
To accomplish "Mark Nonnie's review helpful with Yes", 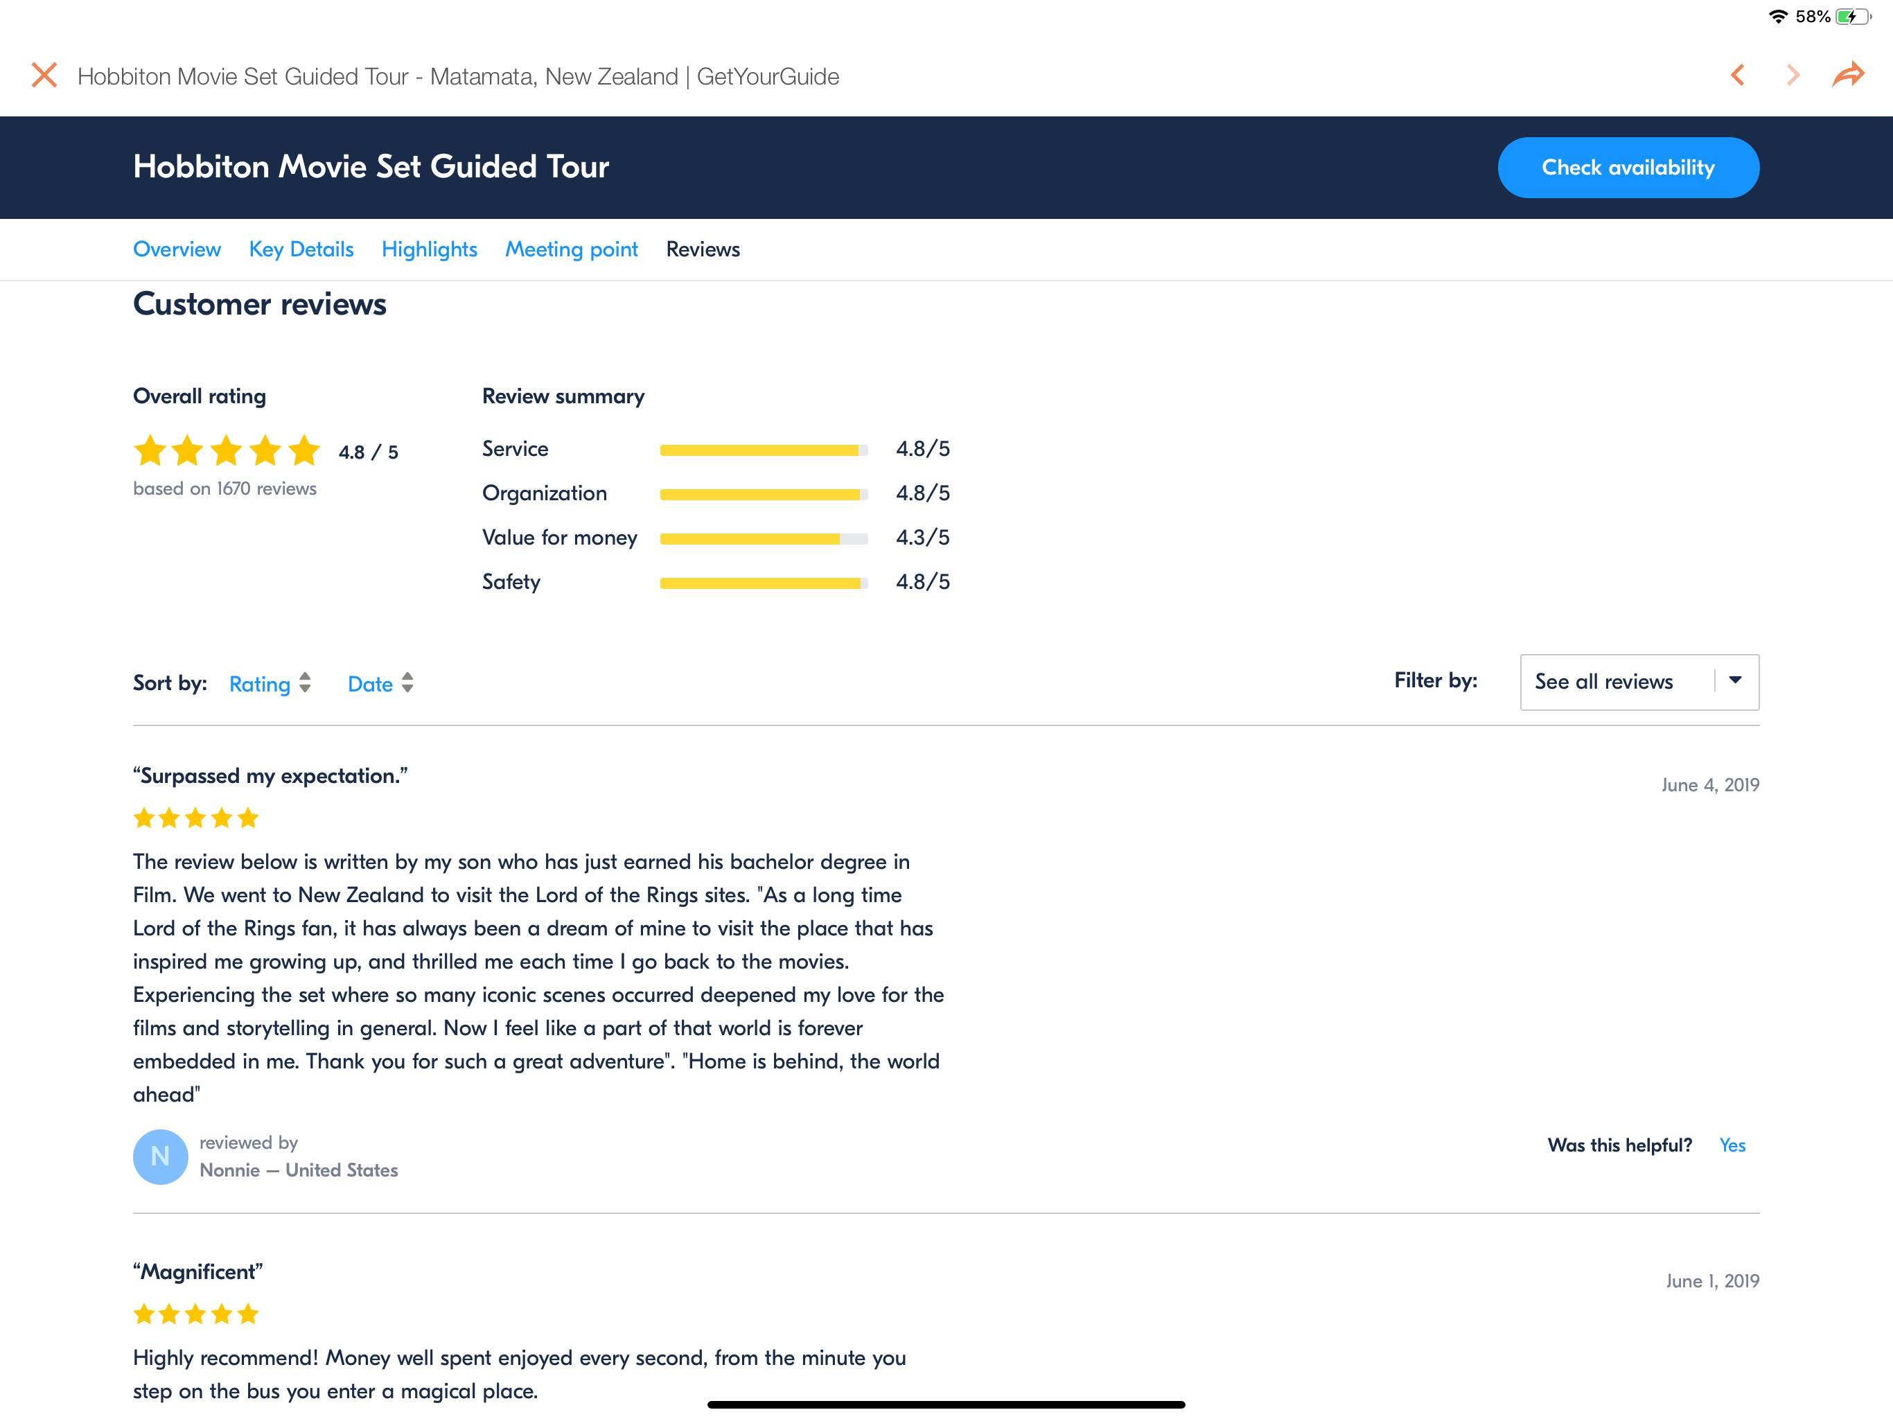I will tap(1732, 1144).
